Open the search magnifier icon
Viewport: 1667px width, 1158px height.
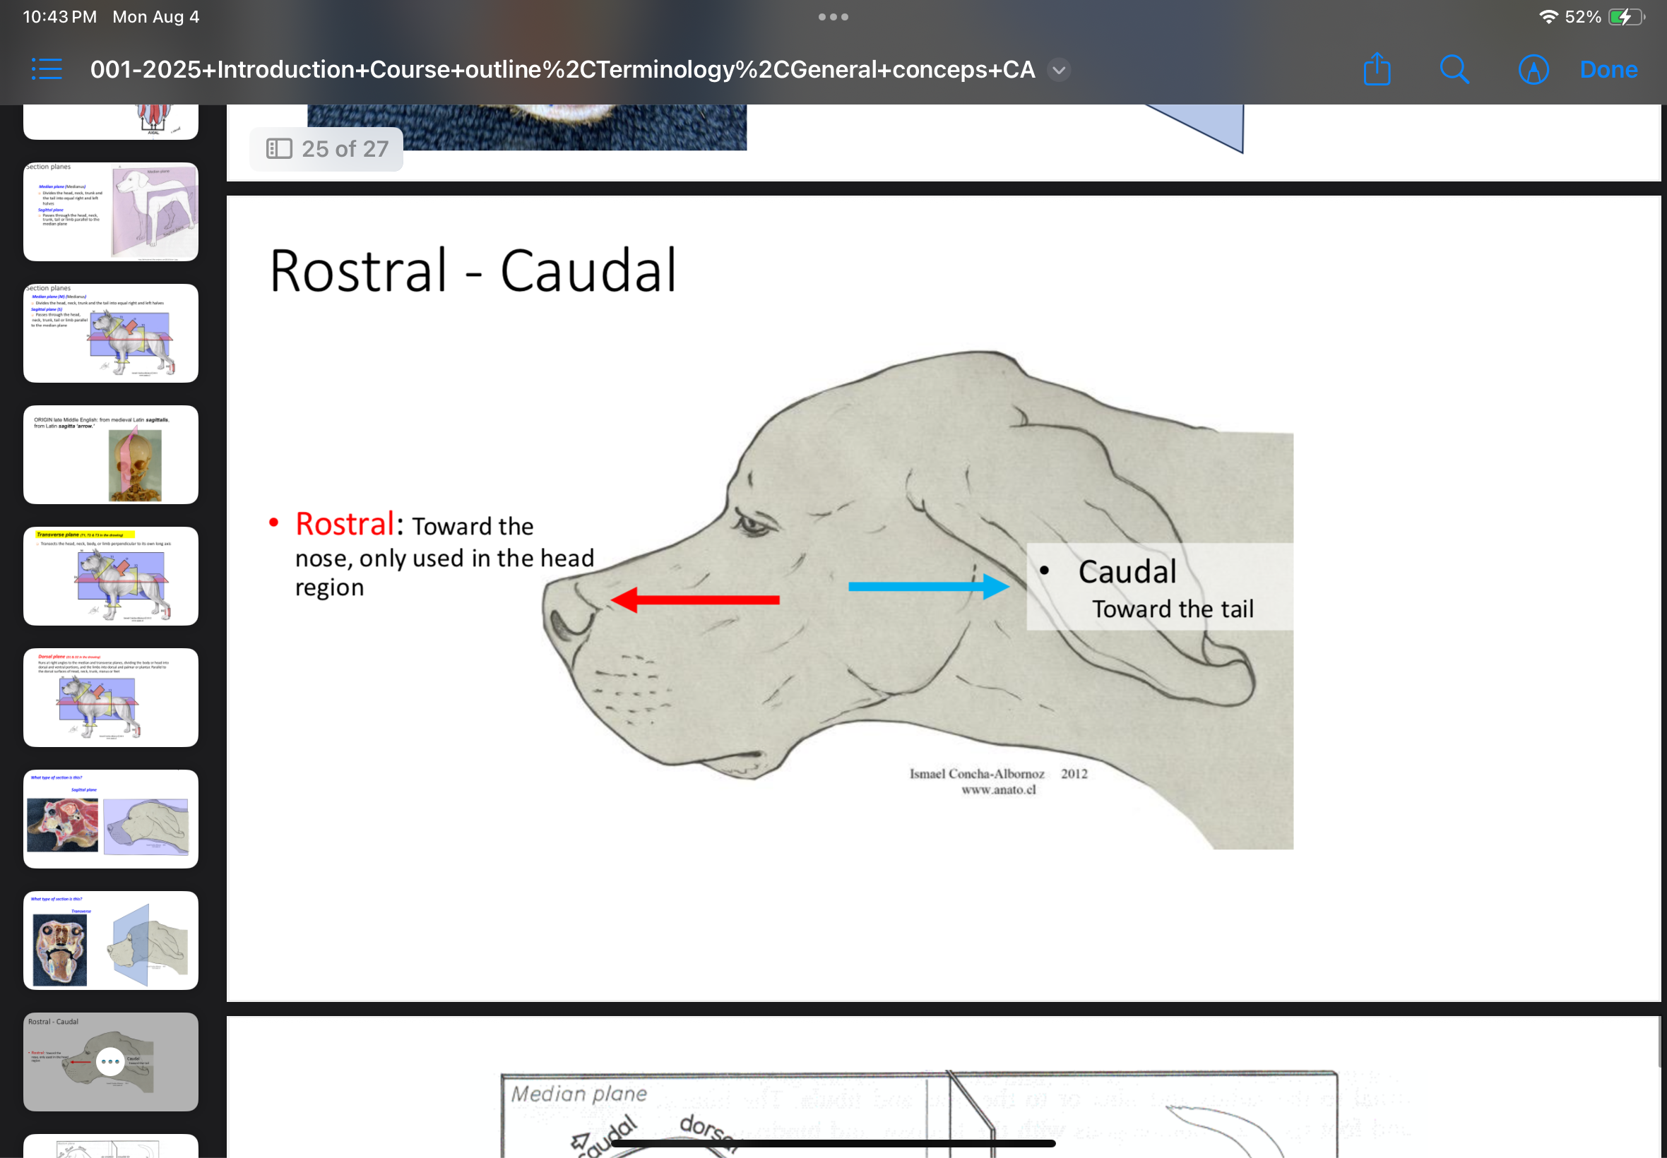(1454, 70)
